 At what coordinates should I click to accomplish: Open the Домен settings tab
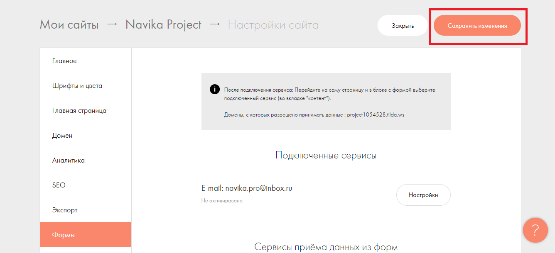[62, 136]
